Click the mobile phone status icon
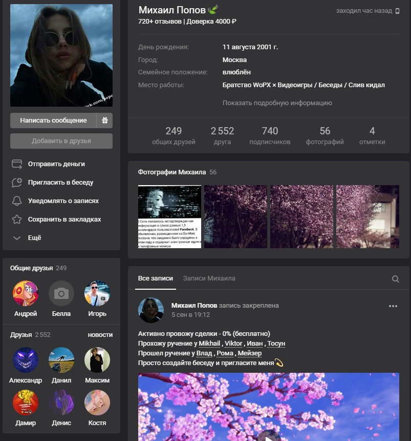 click(397, 11)
